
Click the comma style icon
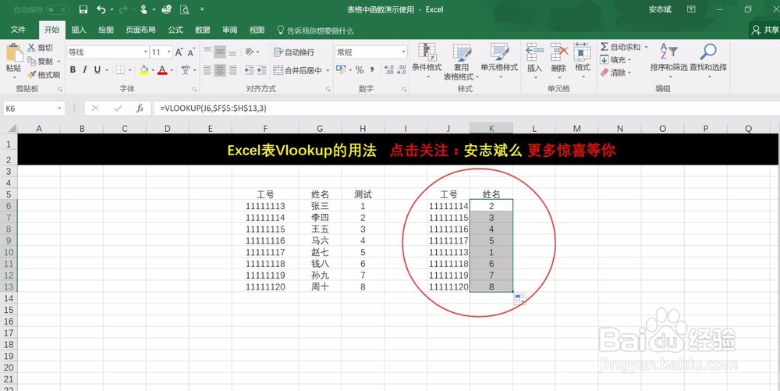coord(372,70)
